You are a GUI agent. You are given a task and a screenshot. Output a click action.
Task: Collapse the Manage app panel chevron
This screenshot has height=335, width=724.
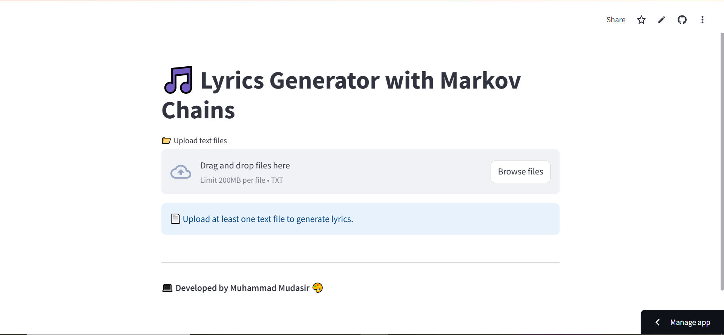[657, 322]
